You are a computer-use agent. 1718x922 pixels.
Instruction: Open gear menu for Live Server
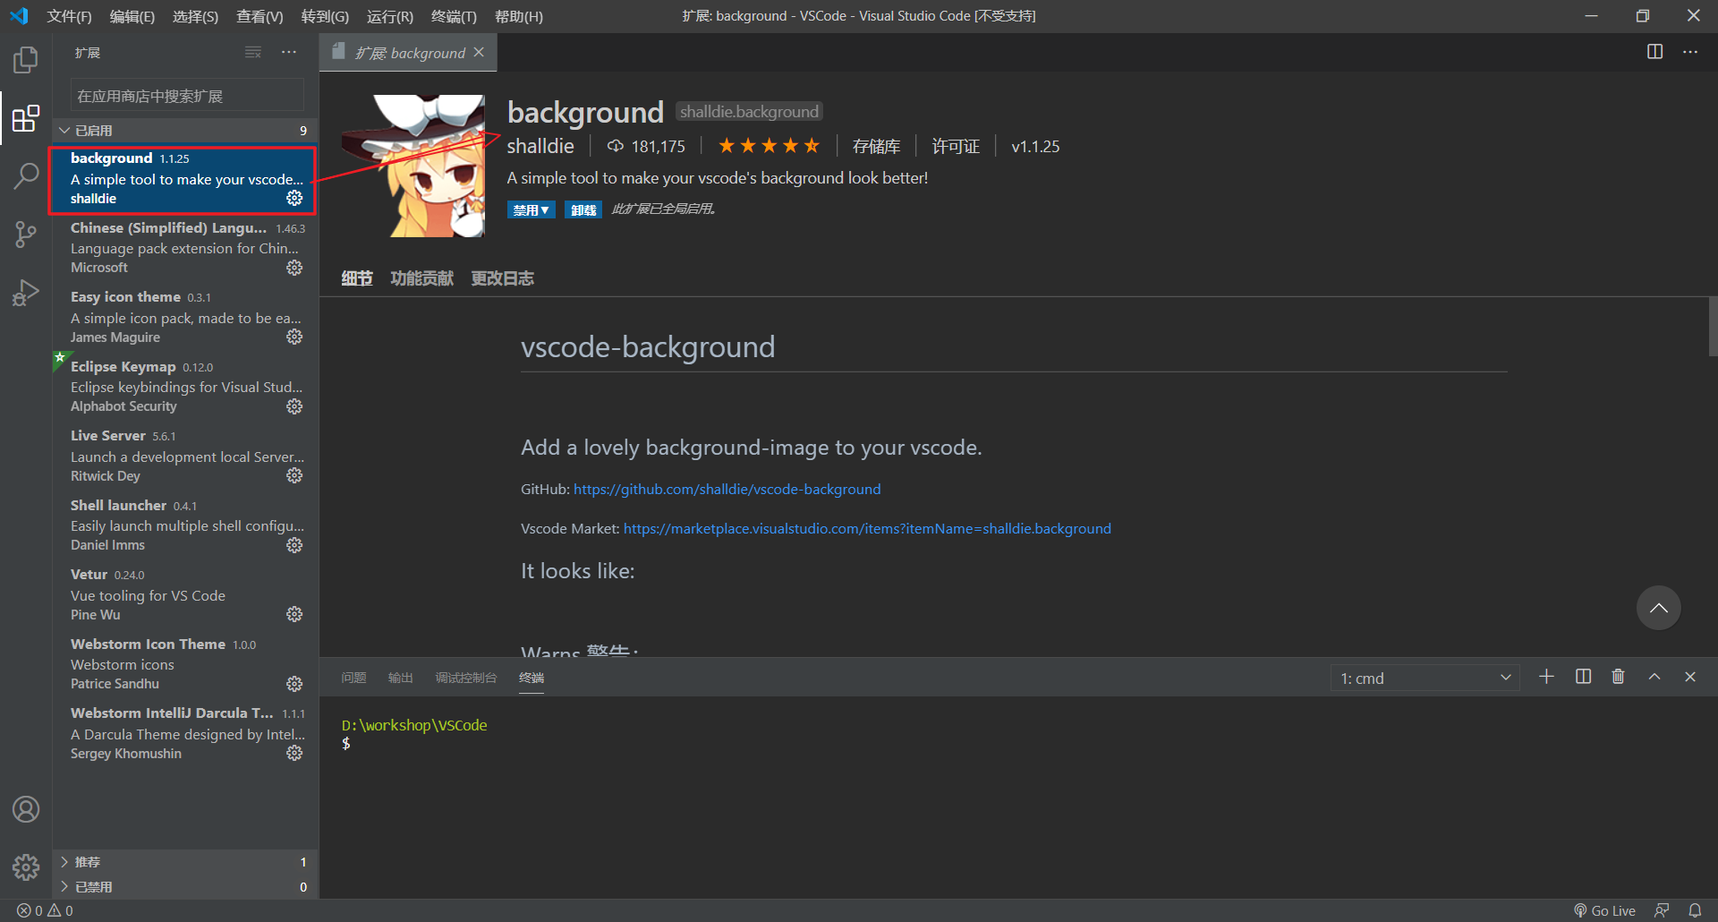point(294,475)
